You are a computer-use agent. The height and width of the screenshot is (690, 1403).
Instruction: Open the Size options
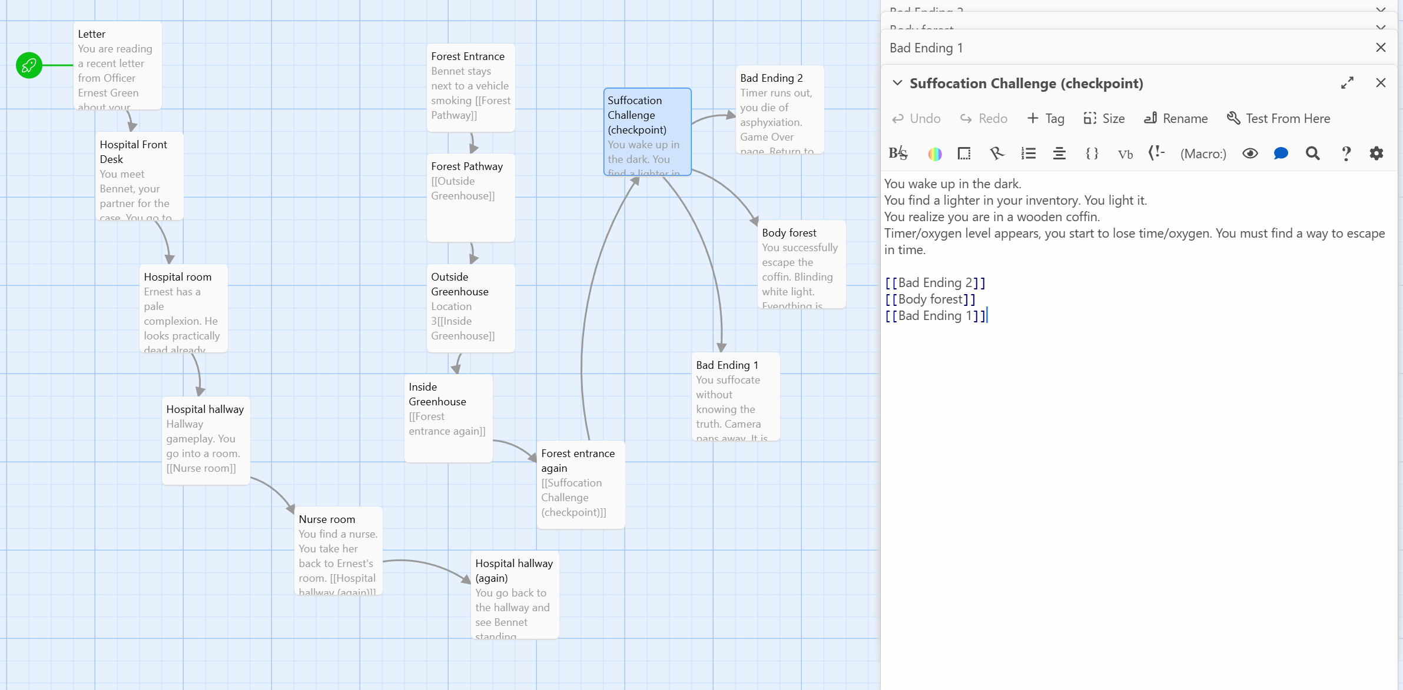pyautogui.click(x=1104, y=118)
